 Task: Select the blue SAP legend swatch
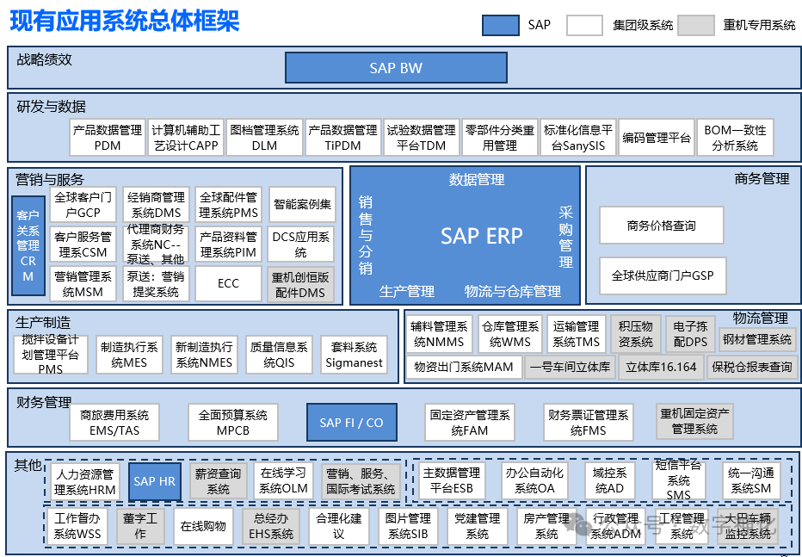[x=501, y=25]
